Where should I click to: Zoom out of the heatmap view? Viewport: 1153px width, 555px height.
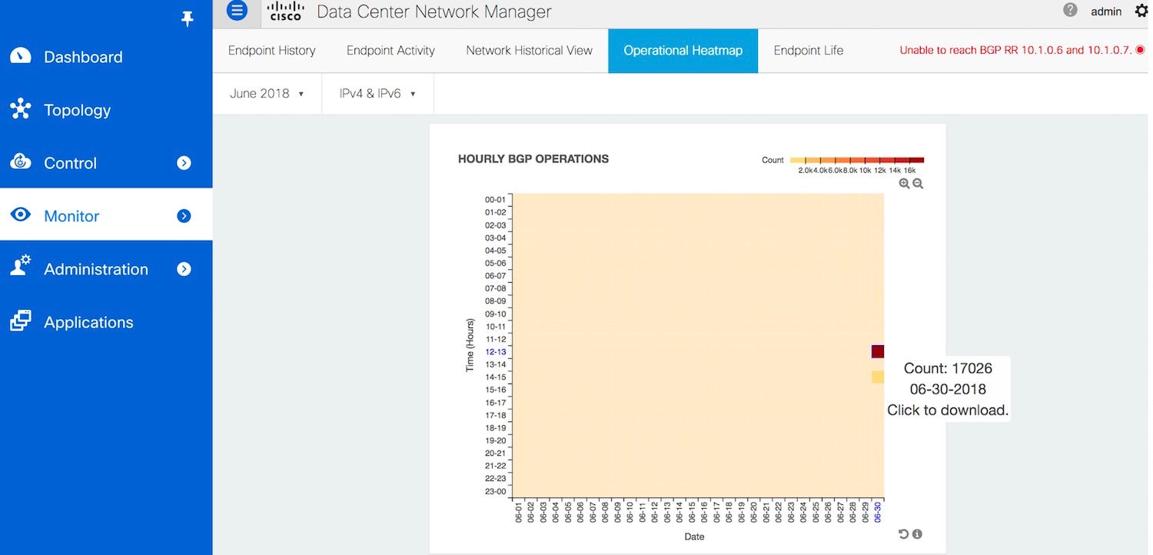[918, 183]
